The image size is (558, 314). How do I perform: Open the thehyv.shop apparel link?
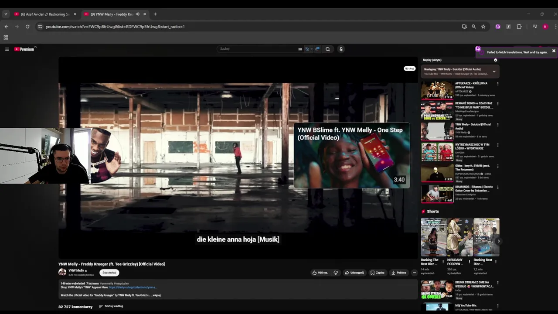[133, 287]
